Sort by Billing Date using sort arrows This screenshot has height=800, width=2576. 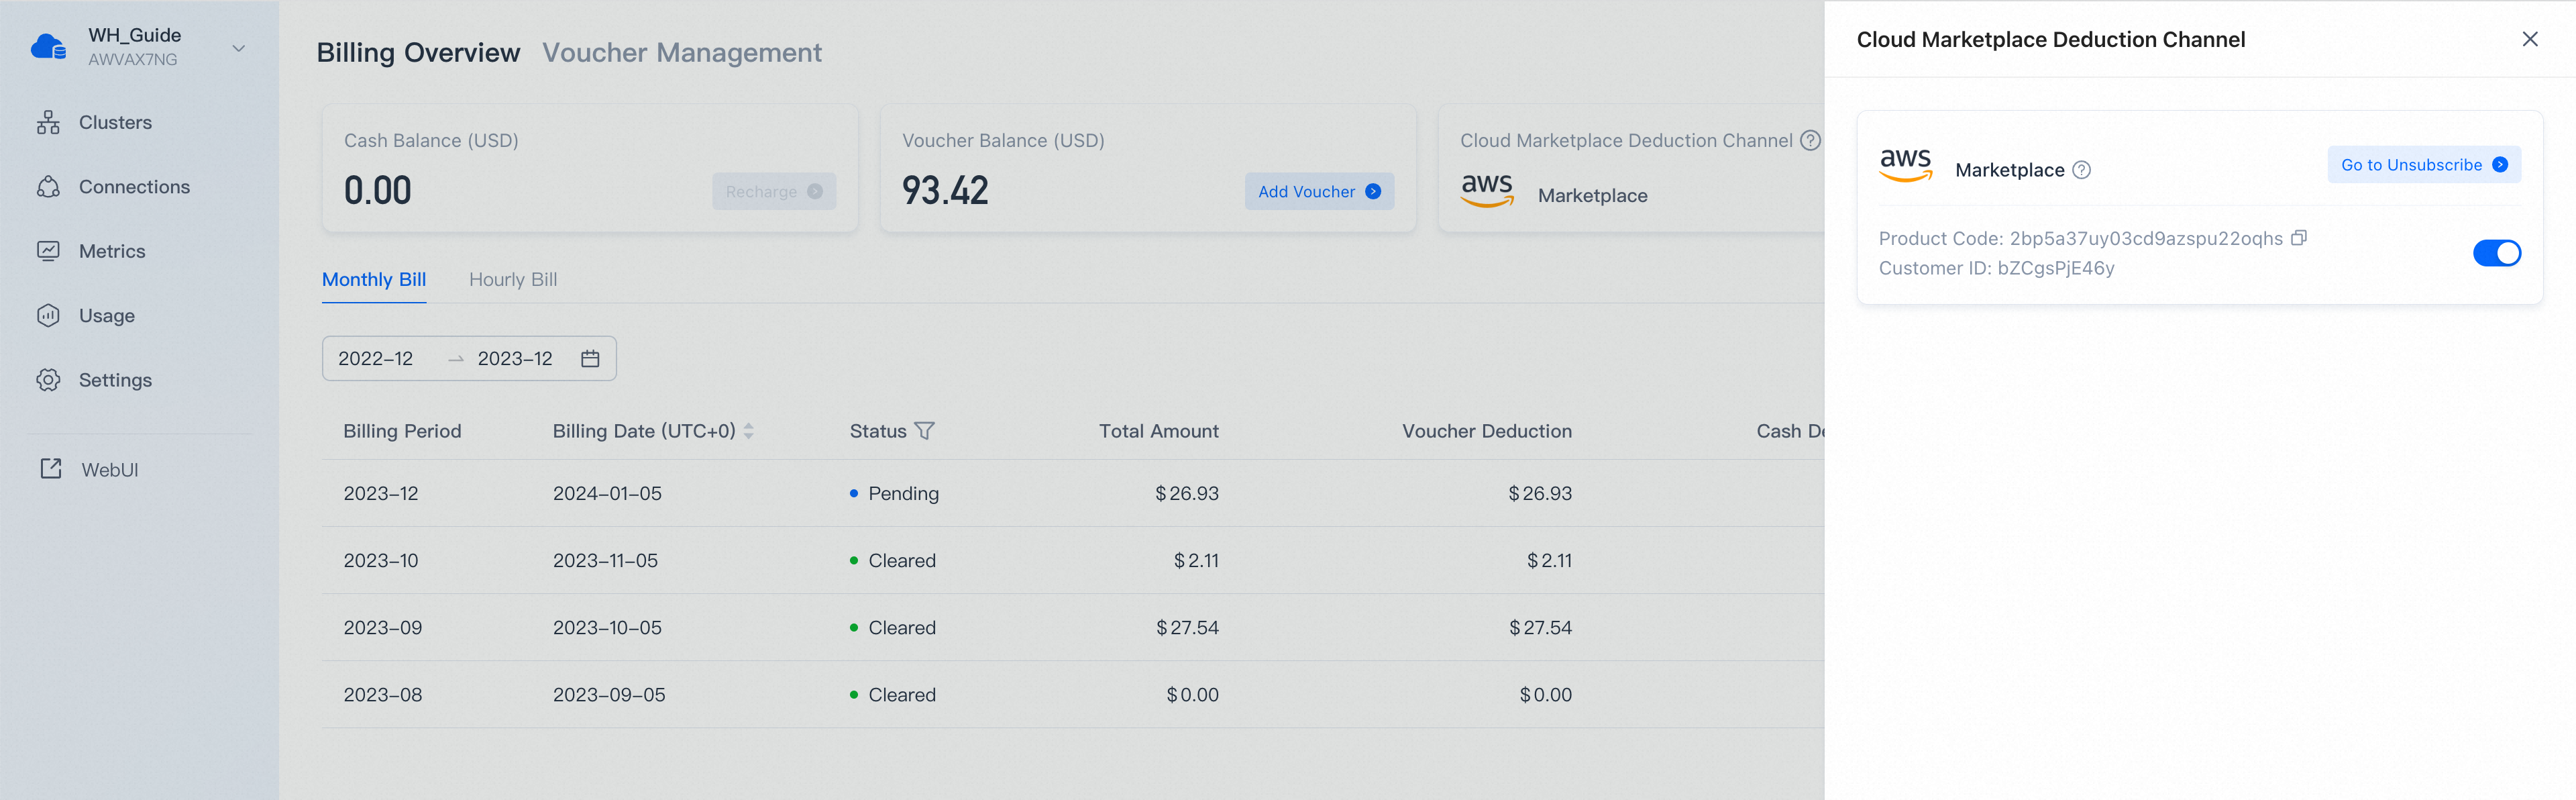pyautogui.click(x=749, y=430)
